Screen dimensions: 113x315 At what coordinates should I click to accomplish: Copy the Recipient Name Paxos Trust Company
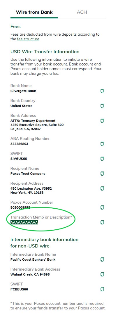pos(102,173)
